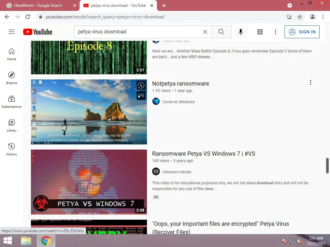
Task: Open the YouTube hamburger guide menu
Action: [x=12, y=32]
